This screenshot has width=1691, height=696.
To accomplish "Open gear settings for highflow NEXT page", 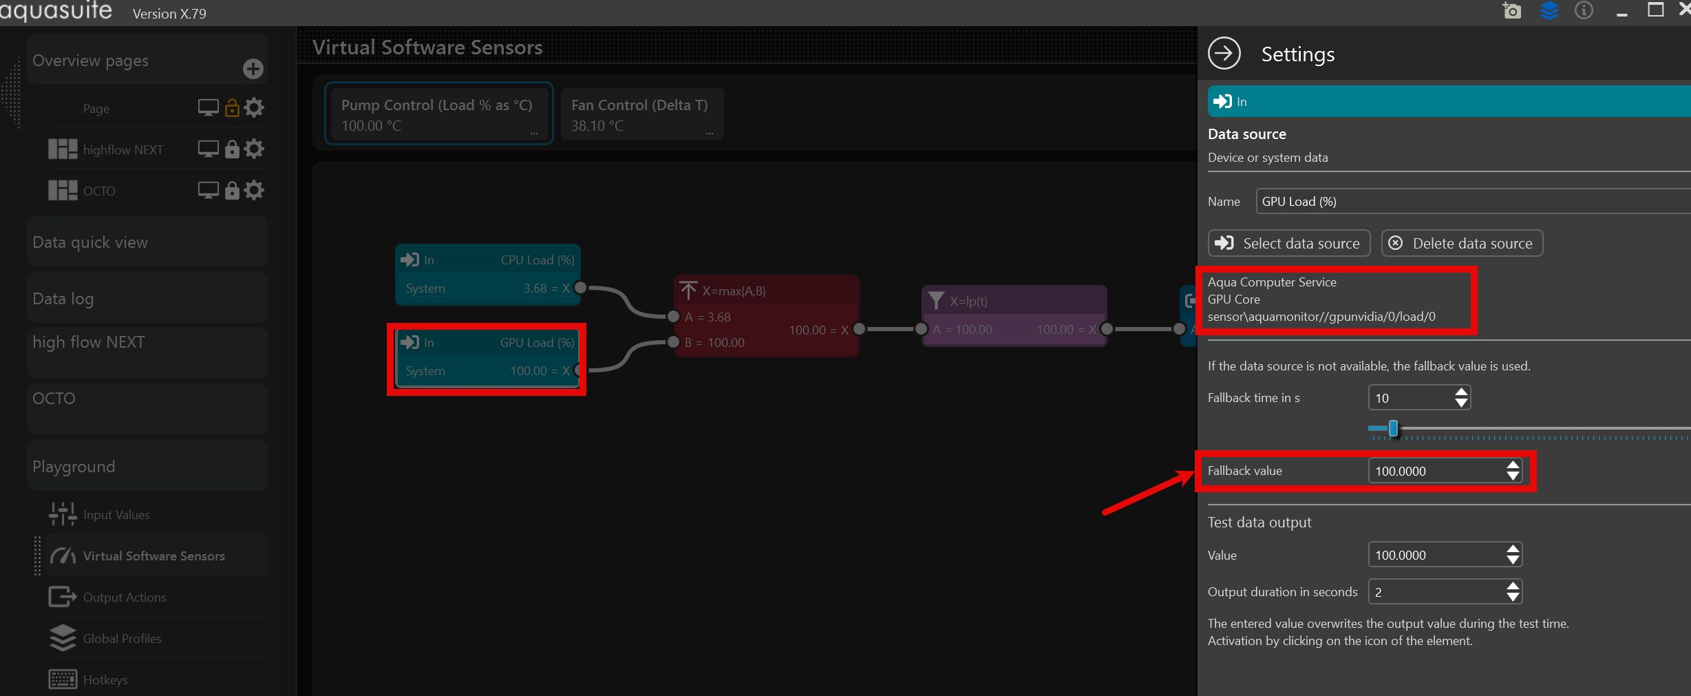I will click(x=254, y=149).
